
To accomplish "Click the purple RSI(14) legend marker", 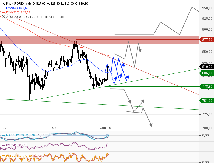I will click(4, 145).
